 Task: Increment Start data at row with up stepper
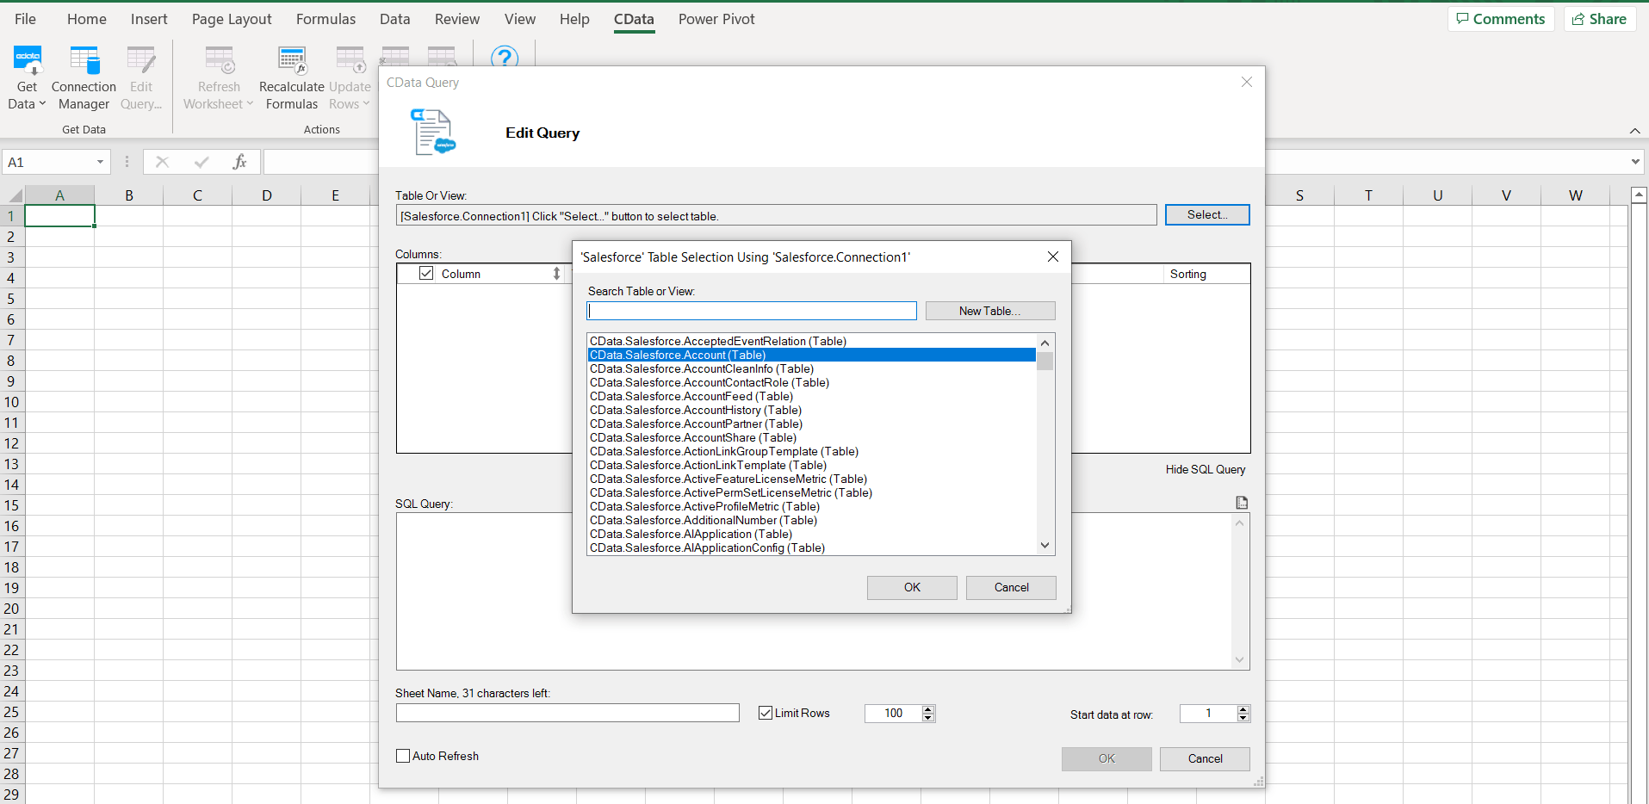[x=1243, y=708]
